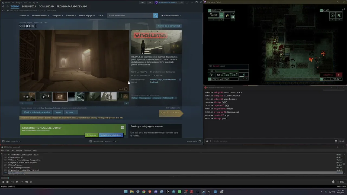Open Windows Start menu
Viewport: 347px width, 195px height.
coord(126,192)
